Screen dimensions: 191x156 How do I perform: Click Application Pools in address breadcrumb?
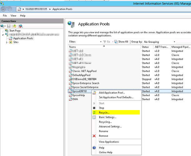point(62,9)
